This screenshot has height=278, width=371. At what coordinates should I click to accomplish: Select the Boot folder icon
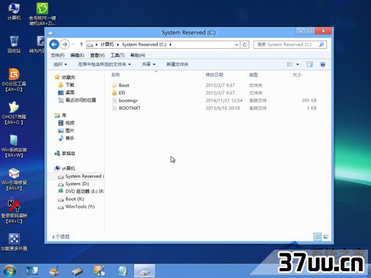point(114,85)
